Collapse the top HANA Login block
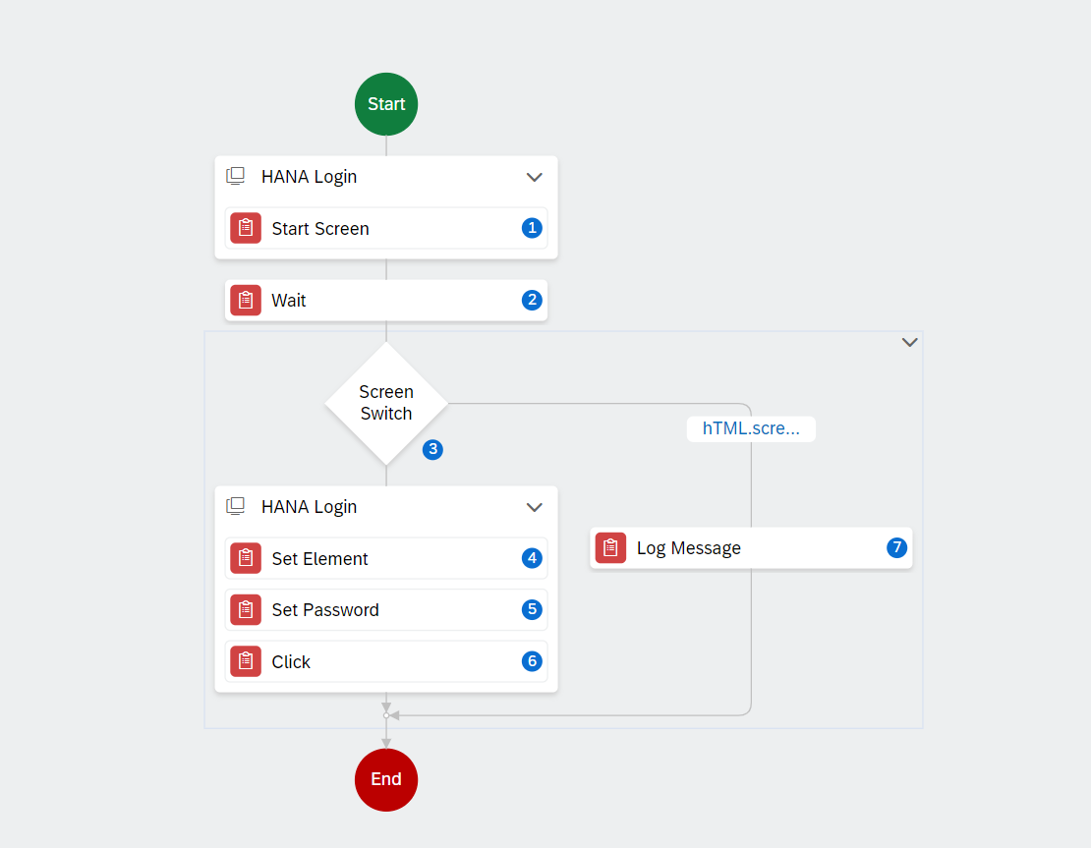 click(535, 177)
